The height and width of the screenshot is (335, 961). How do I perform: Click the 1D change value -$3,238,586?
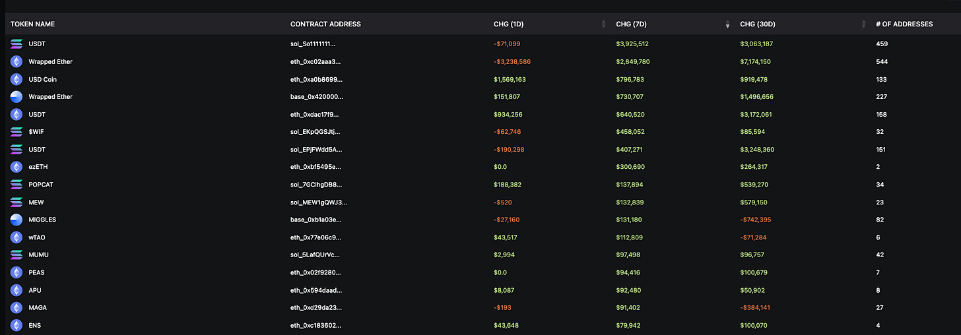point(512,61)
